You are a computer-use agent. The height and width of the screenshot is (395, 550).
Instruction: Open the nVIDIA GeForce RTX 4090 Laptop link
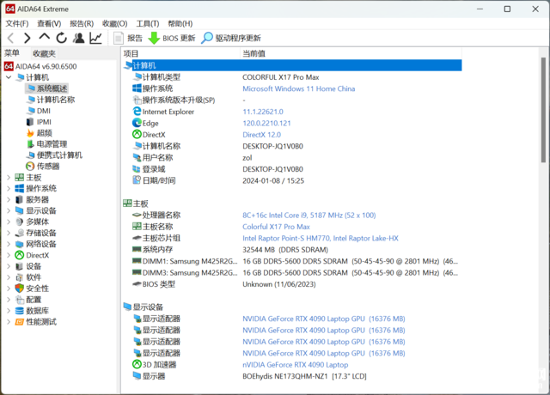tap(295, 365)
